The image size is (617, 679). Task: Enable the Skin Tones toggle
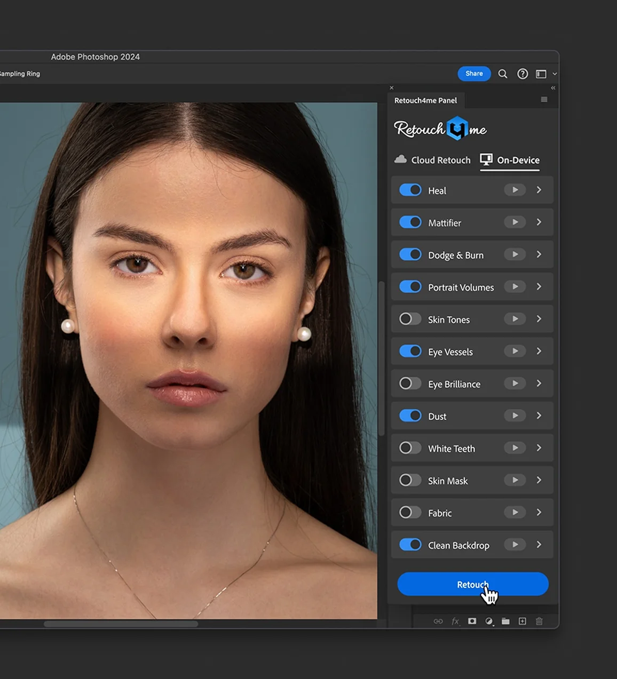[x=410, y=319]
